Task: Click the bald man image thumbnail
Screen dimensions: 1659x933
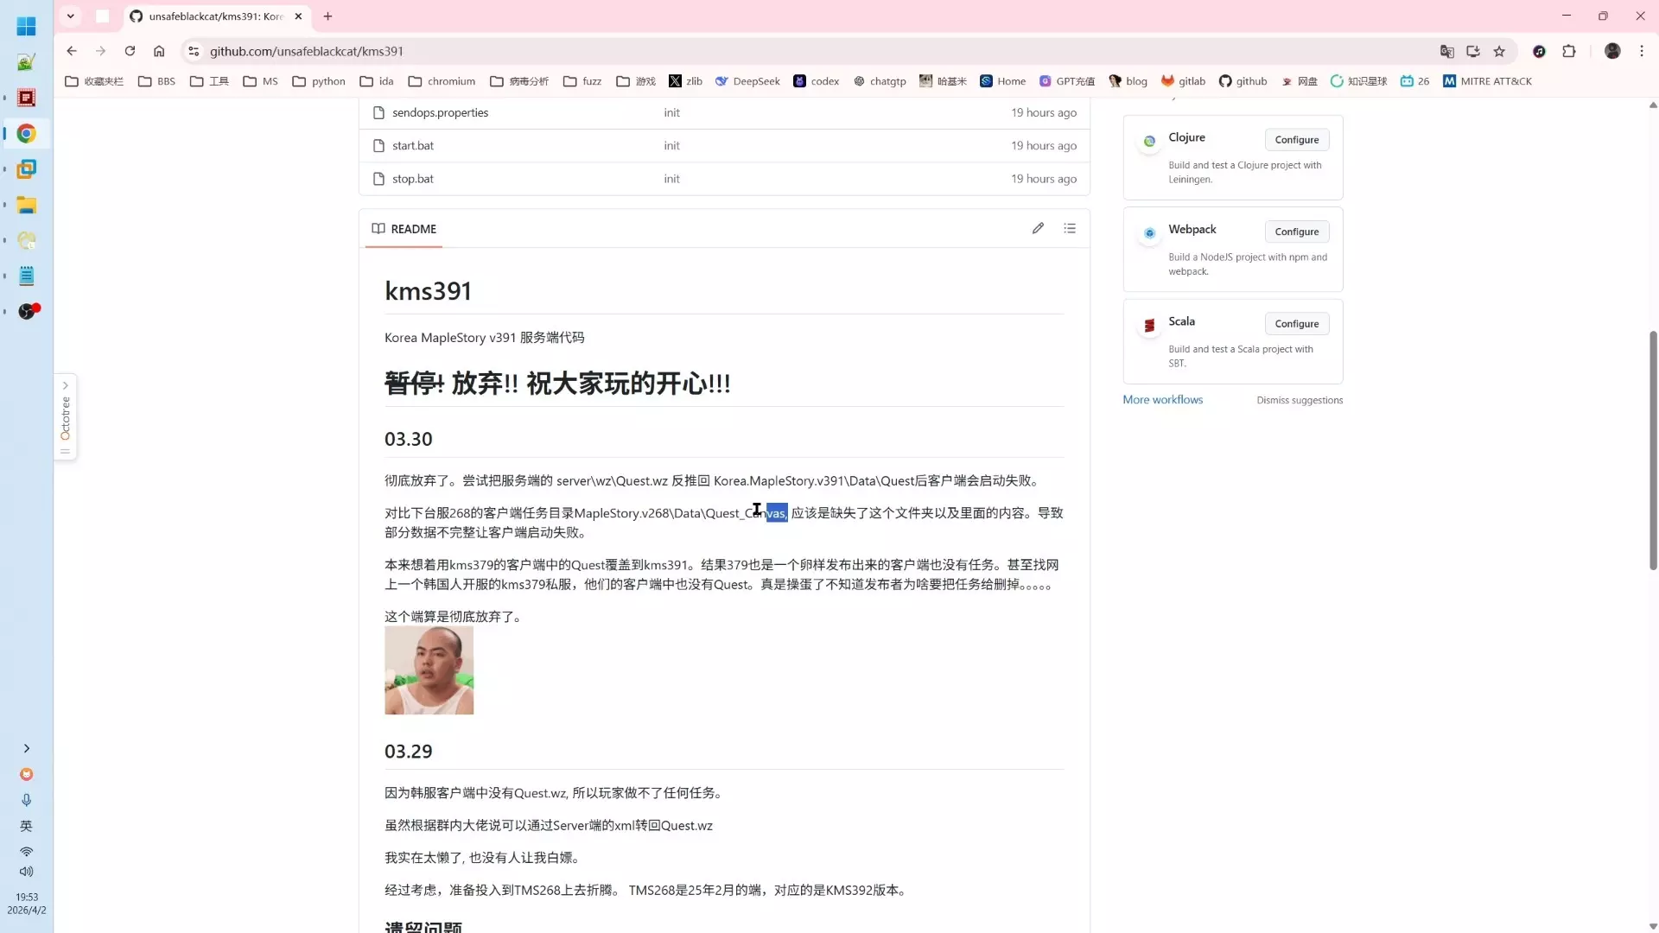Action: click(429, 670)
